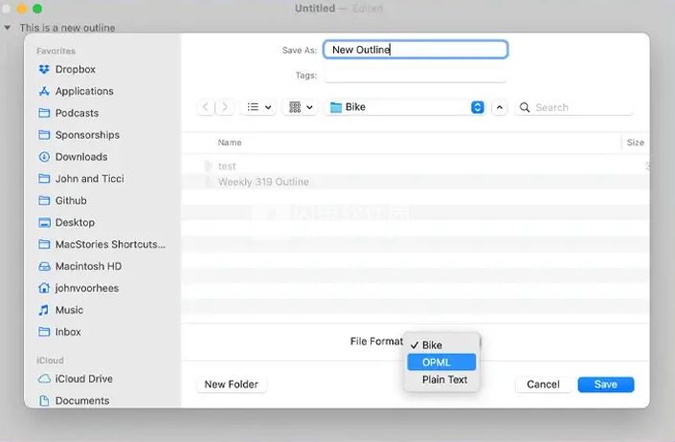
Task: Select Bike file format option
Action: 441,345
